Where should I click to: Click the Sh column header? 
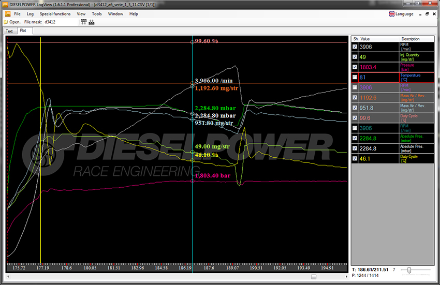(356, 39)
